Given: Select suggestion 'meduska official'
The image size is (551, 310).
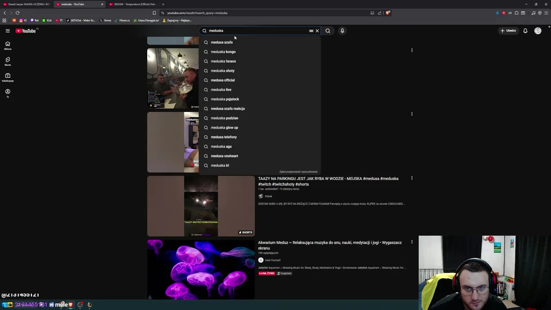Looking at the screenshot, I should pos(260,80).
